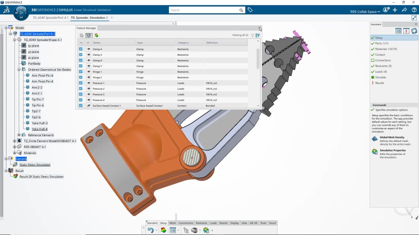419x235 pixels.
Task: Click the Assistant circular update icon
Action: click(414, 31)
